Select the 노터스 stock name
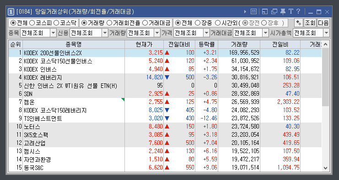The width and height of the screenshot is (339, 180). 32,127
